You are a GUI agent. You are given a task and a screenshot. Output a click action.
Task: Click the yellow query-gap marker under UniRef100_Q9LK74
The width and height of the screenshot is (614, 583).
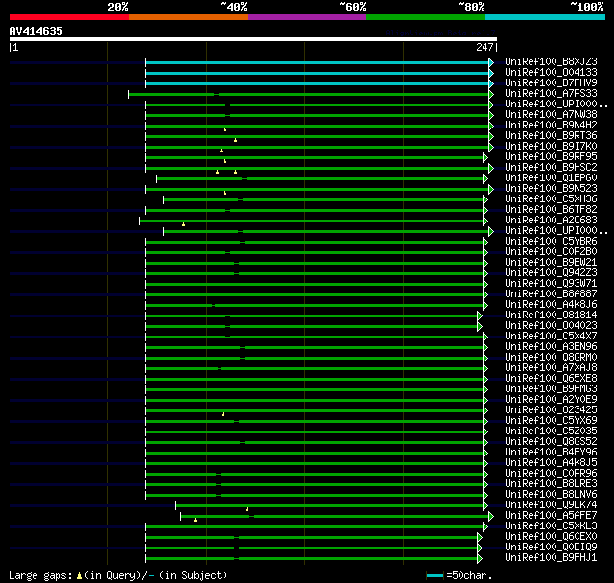pos(248,509)
